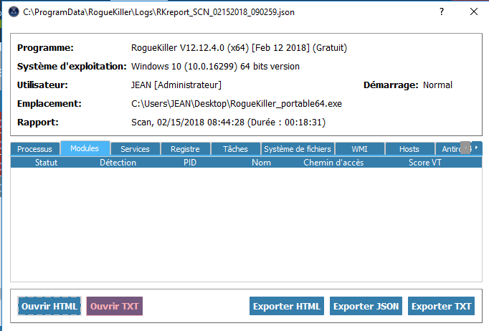Select the Modules tab
The width and height of the screenshot is (489, 331).
[85, 148]
